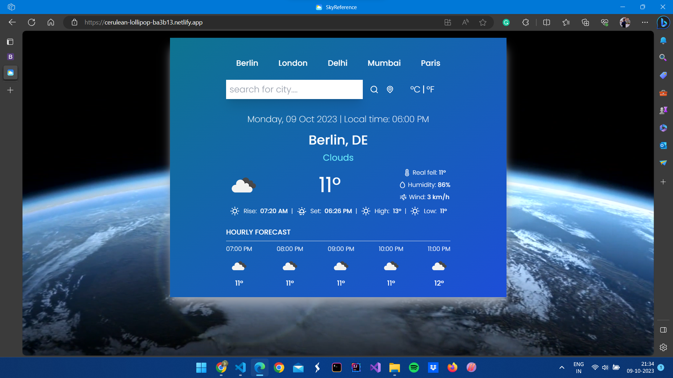Open browser Settings and more ellipsis menu
This screenshot has height=378, width=673.
[645, 22]
